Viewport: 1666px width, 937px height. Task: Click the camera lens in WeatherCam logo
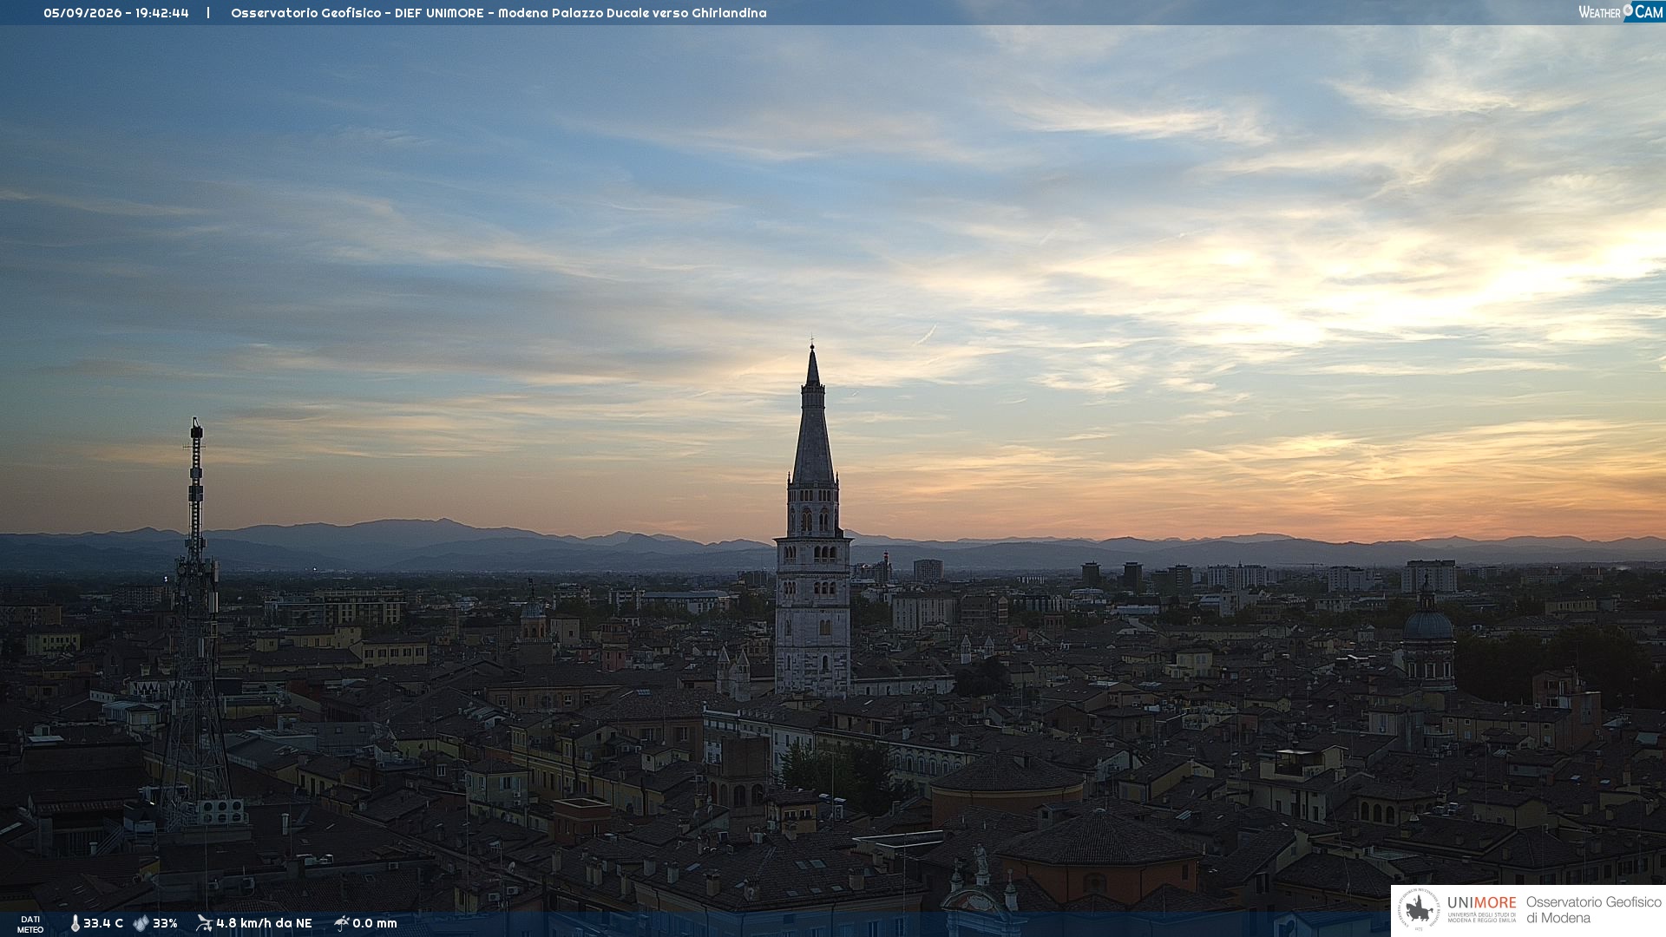(1628, 10)
